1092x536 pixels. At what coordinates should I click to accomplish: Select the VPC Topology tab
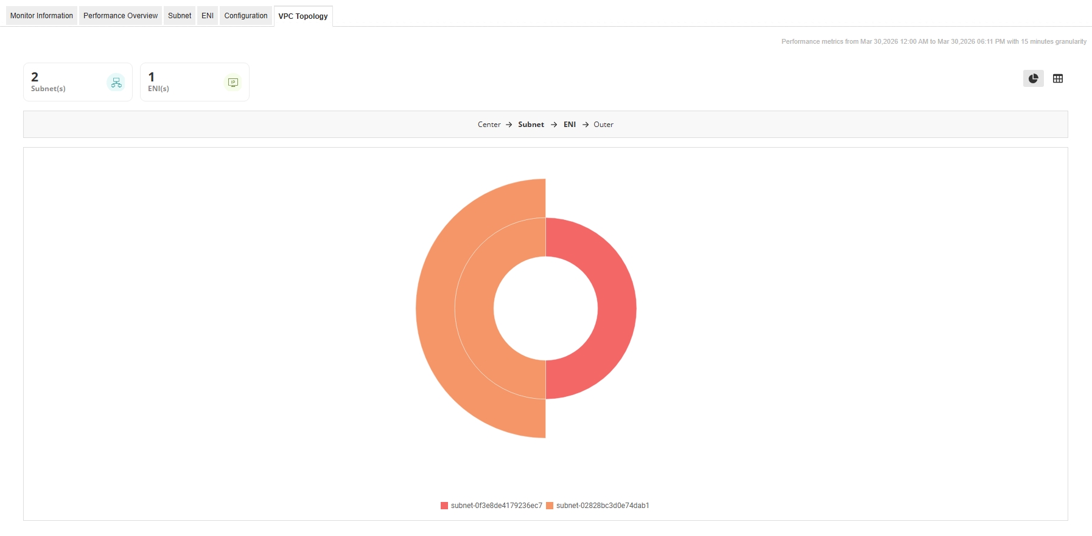303,16
